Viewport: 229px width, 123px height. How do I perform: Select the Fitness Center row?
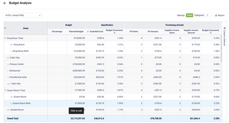[112, 64]
